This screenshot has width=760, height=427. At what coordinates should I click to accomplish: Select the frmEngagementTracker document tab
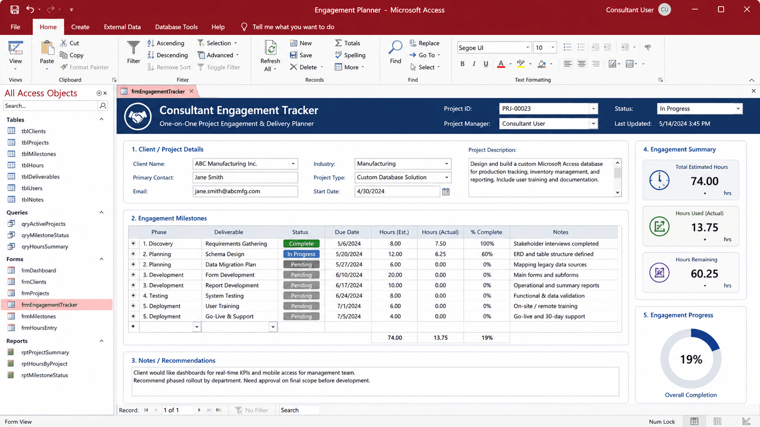click(158, 91)
